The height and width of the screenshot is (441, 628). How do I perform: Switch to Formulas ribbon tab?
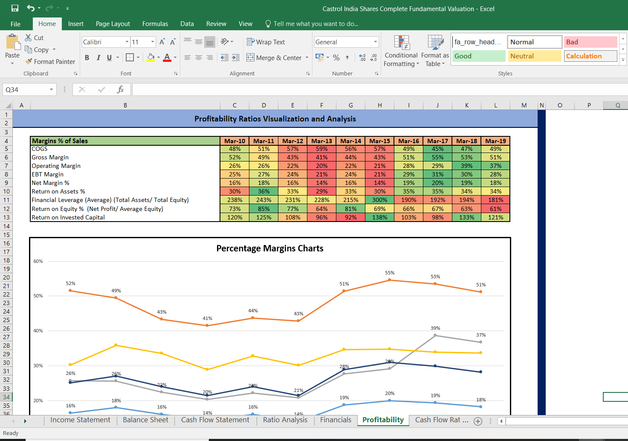(155, 24)
